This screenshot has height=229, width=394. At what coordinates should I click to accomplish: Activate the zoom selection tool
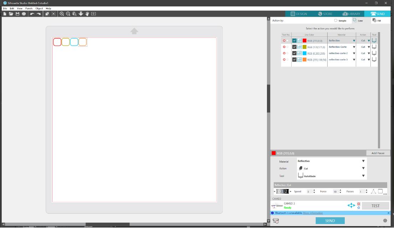[74, 14]
